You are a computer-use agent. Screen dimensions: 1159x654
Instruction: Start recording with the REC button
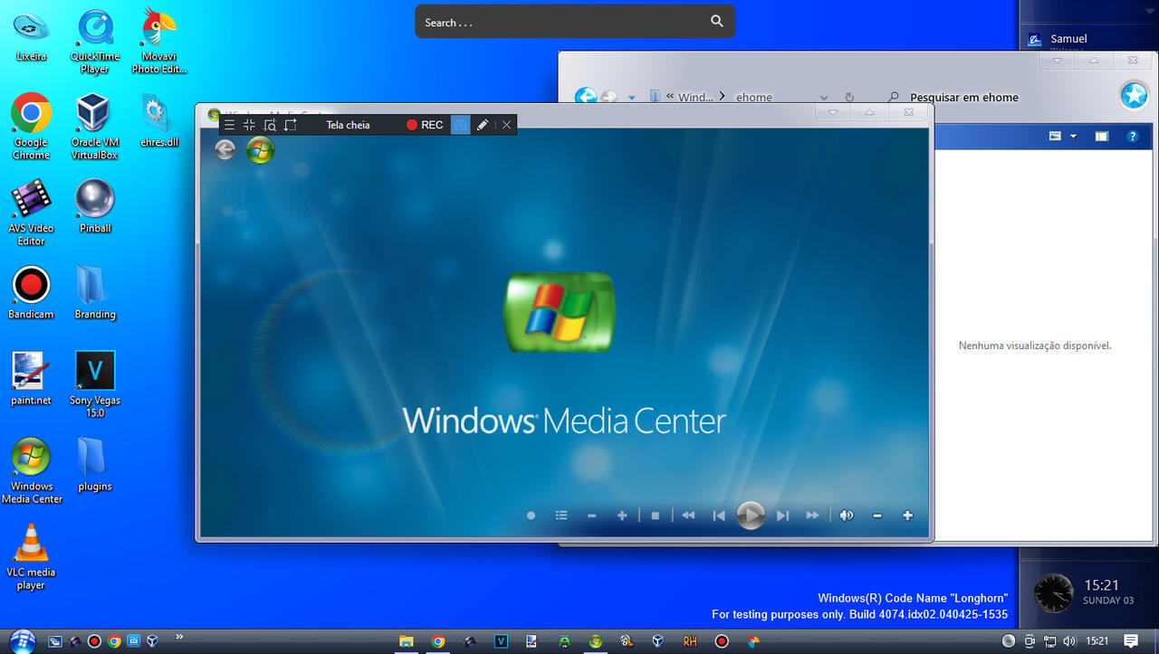click(x=425, y=125)
